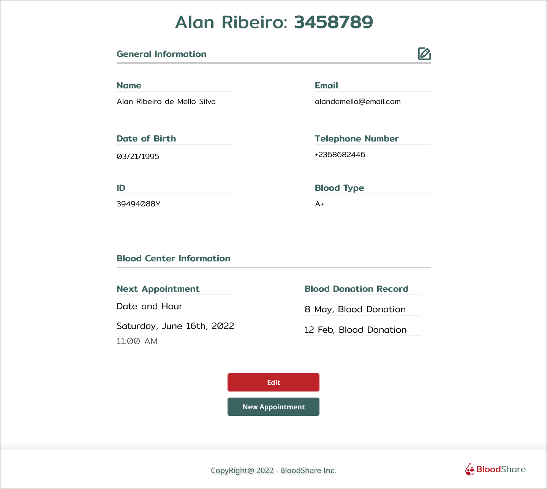Click the BloodShare logo in footer
547x489 pixels.
[x=495, y=469]
